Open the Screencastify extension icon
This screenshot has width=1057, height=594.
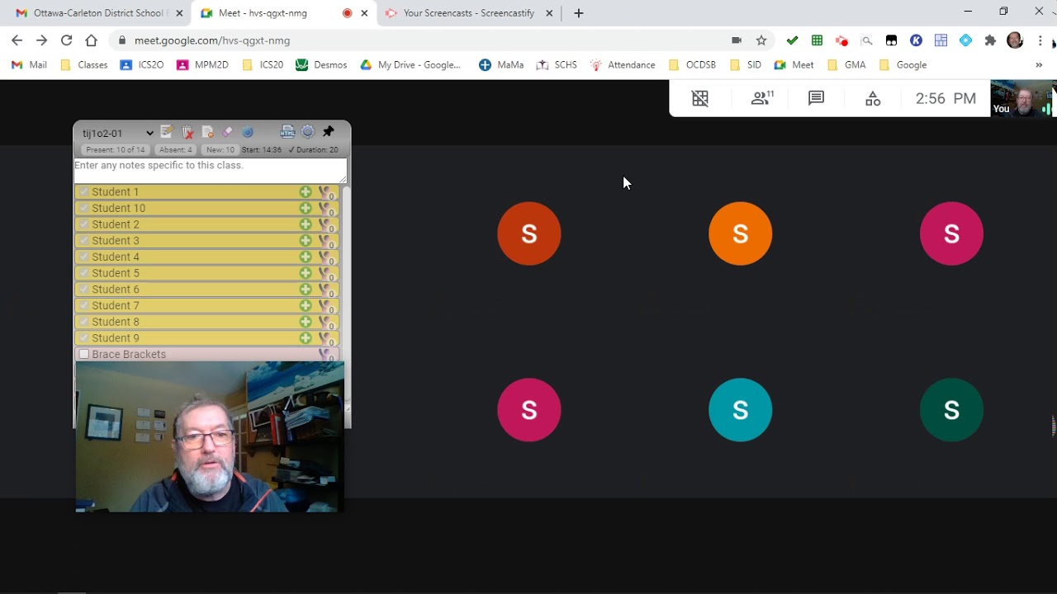coord(841,40)
